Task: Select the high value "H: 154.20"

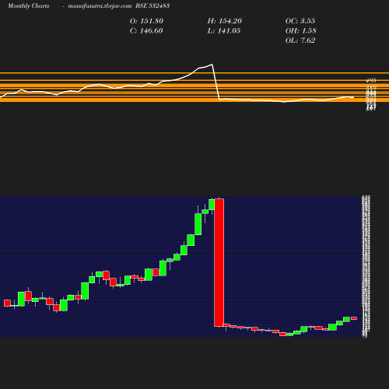Action: point(225,21)
